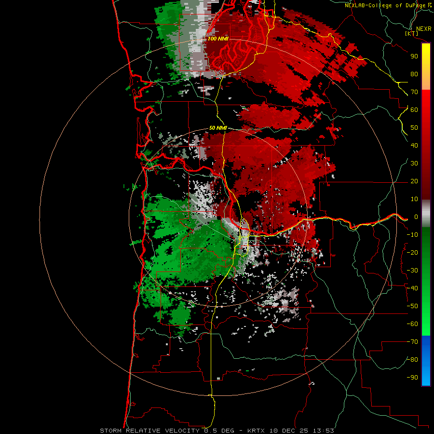
Task: Click the "[KT]" units label
Action: (412, 33)
